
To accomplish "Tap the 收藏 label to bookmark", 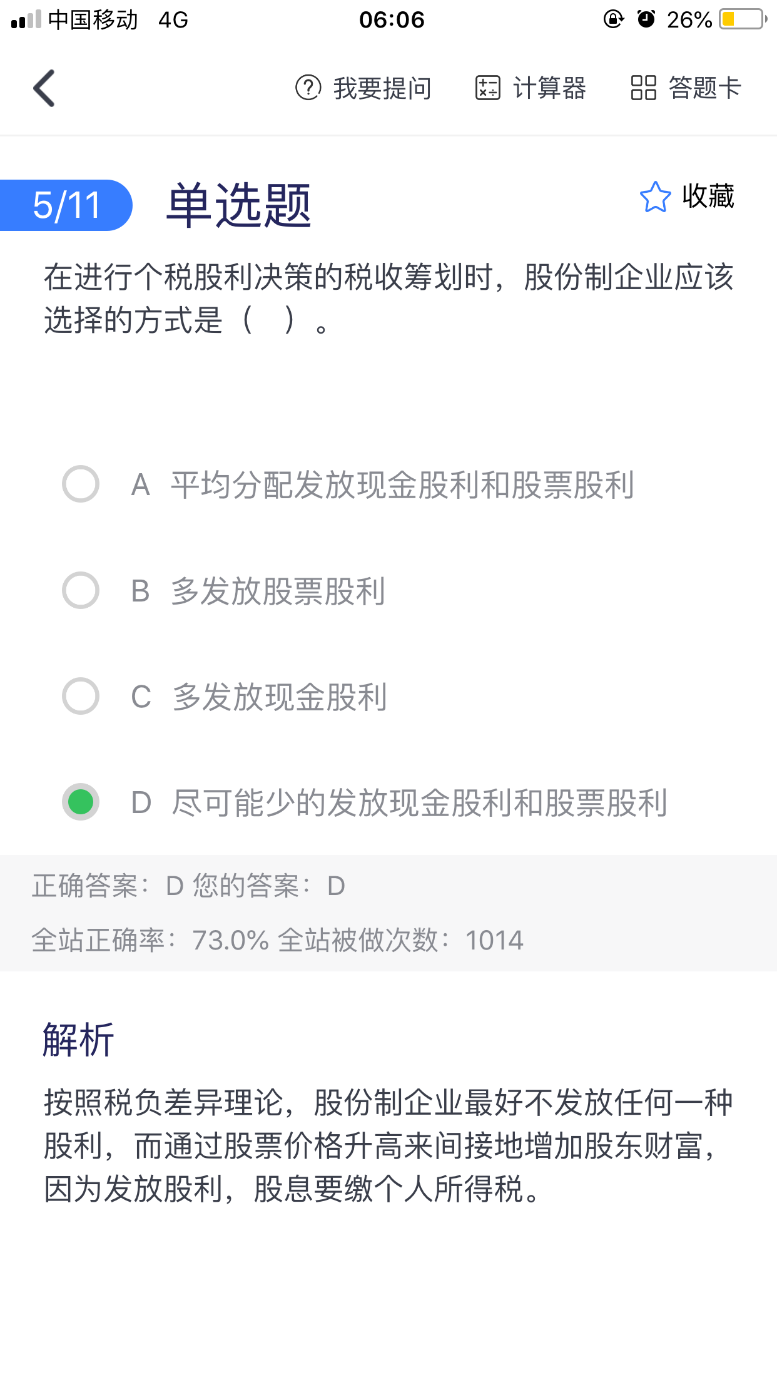I will [708, 197].
